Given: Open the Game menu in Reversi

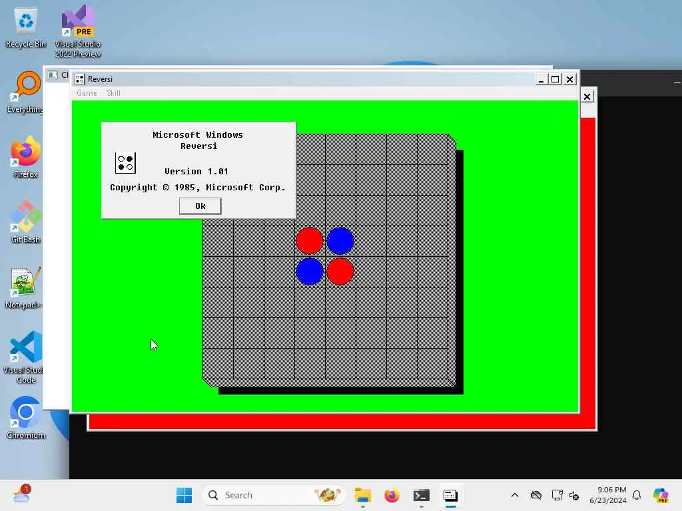Looking at the screenshot, I should coord(87,93).
